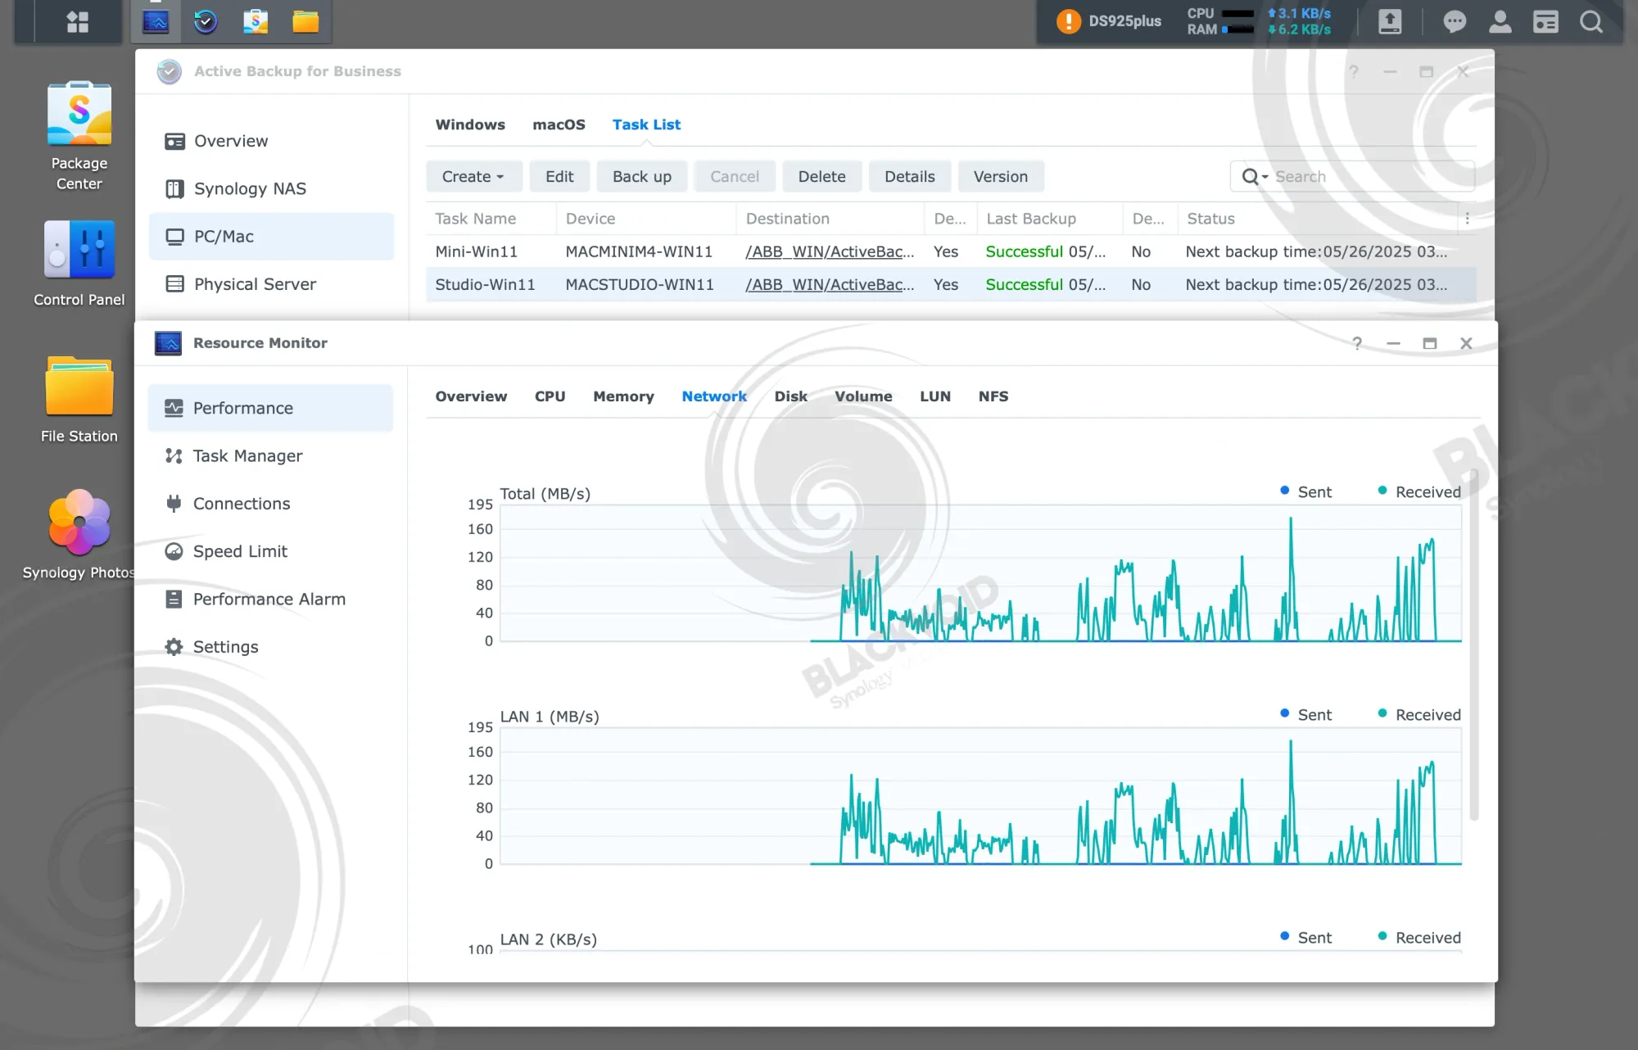Open Speed Limit in Resource Monitor
Image resolution: width=1638 pixels, height=1050 pixels.
(270, 551)
